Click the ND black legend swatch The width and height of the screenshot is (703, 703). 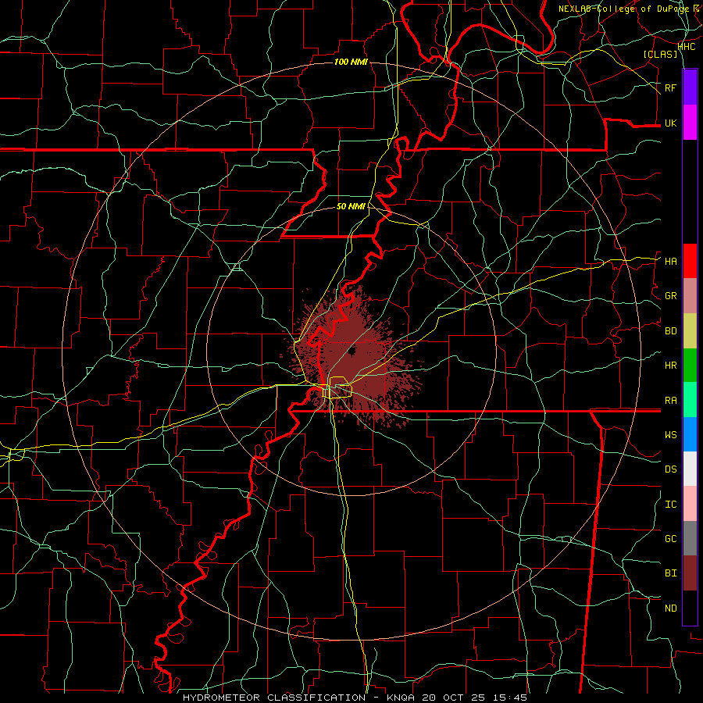coord(690,608)
